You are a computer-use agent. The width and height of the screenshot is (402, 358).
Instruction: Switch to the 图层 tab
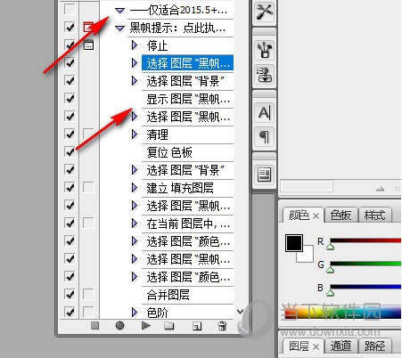[299, 346]
